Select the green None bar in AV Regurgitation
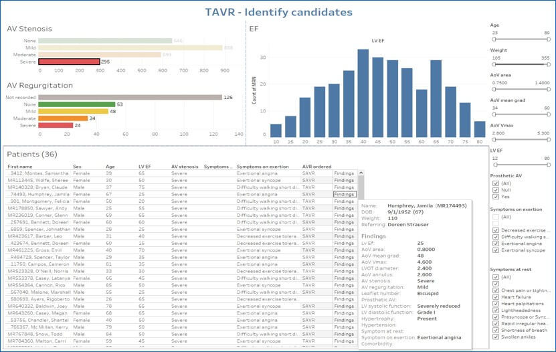Image resolution: width=556 pixels, height=352 pixels. 77,104
